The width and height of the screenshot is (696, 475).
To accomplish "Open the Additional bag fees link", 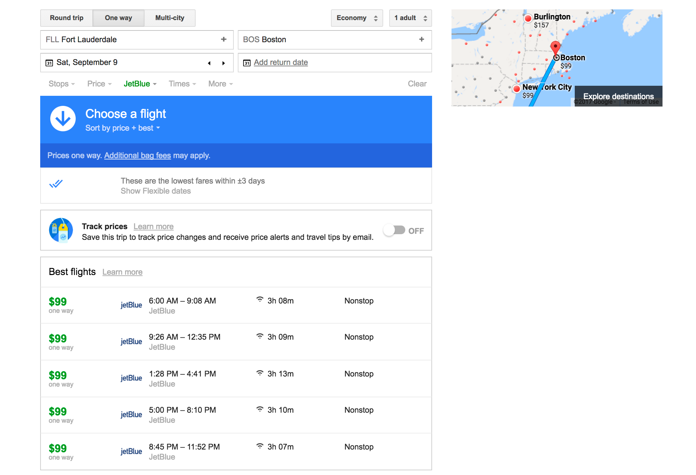I will point(137,155).
